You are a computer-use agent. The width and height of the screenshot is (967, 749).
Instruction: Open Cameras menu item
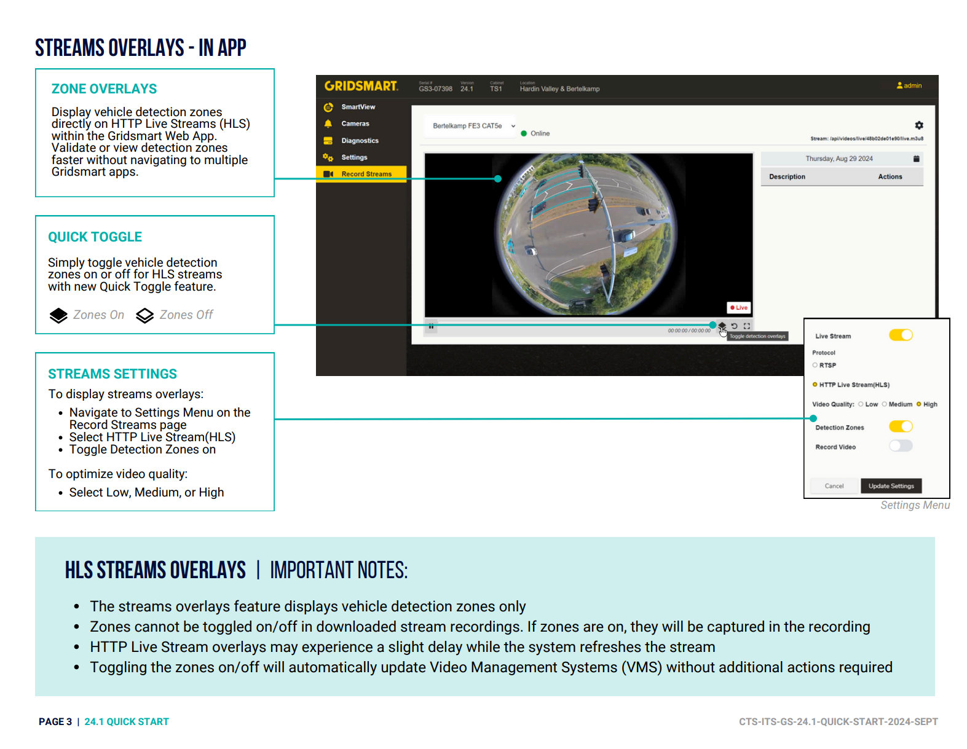[x=355, y=124]
